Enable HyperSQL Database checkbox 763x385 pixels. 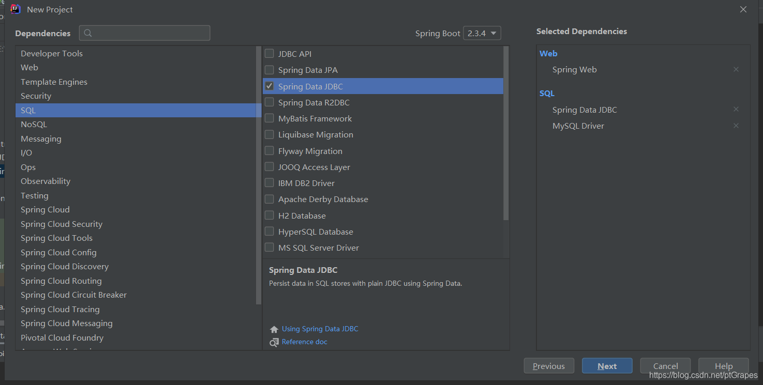269,232
